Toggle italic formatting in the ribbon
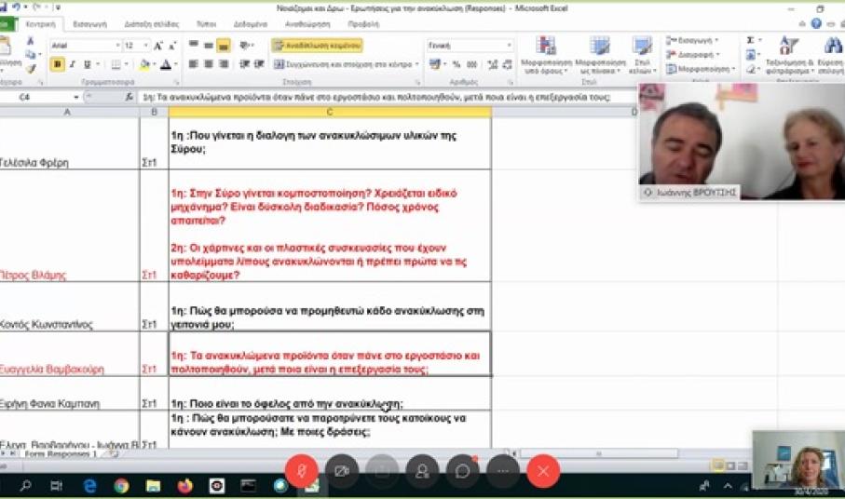 click(x=73, y=64)
